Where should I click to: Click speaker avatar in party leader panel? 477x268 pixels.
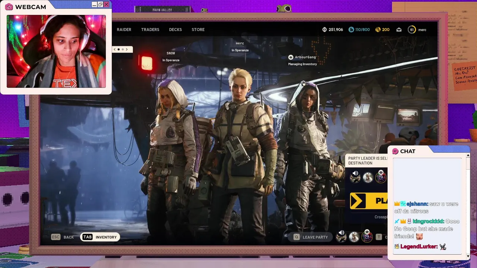[355, 176]
